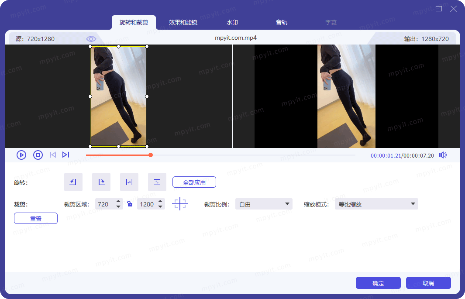The width and height of the screenshot is (465, 299).
Task: Switch to 效果和滤镜 tab
Action: [183, 23]
